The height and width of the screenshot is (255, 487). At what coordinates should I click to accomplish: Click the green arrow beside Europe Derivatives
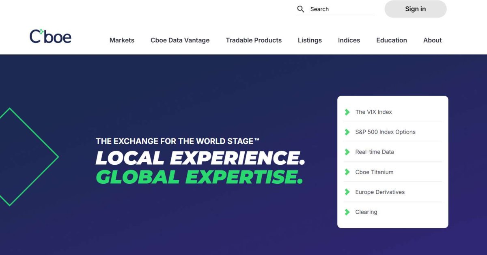click(x=347, y=192)
